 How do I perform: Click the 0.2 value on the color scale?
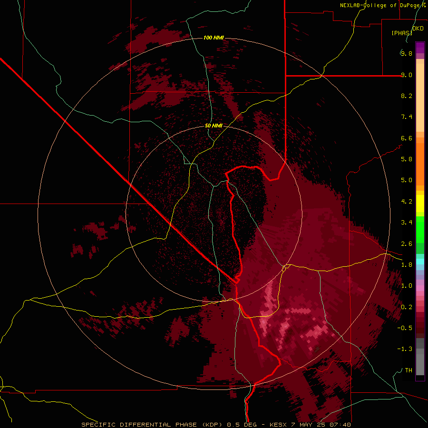[x=407, y=307]
